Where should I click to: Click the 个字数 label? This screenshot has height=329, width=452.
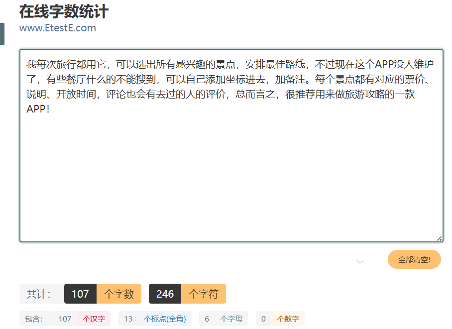click(x=119, y=294)
